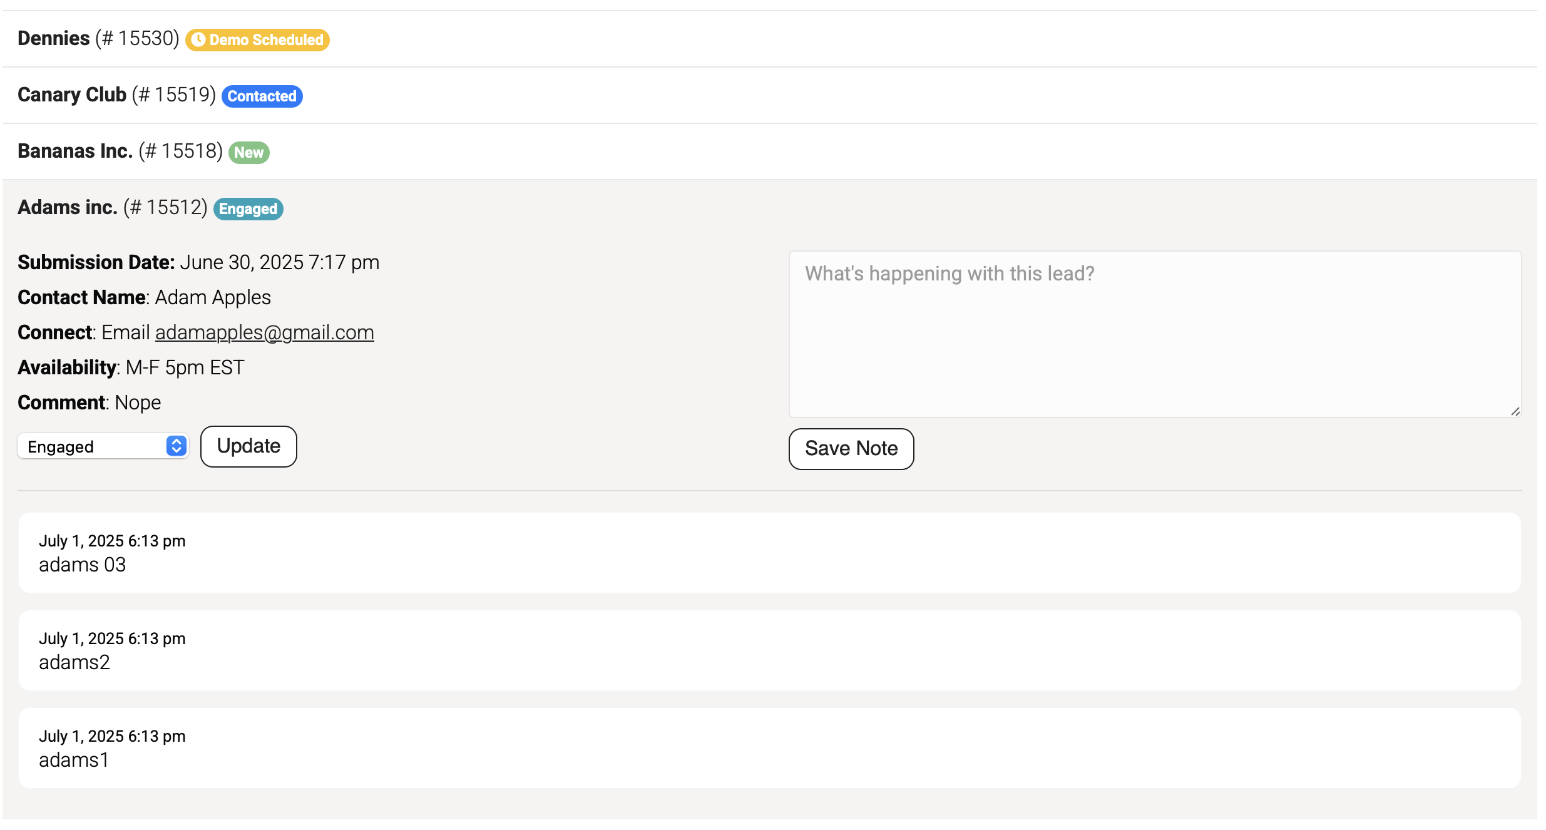1546x830 pixels.
Task: Collapse the Adams inc. lead row
Action: point(770,208)
